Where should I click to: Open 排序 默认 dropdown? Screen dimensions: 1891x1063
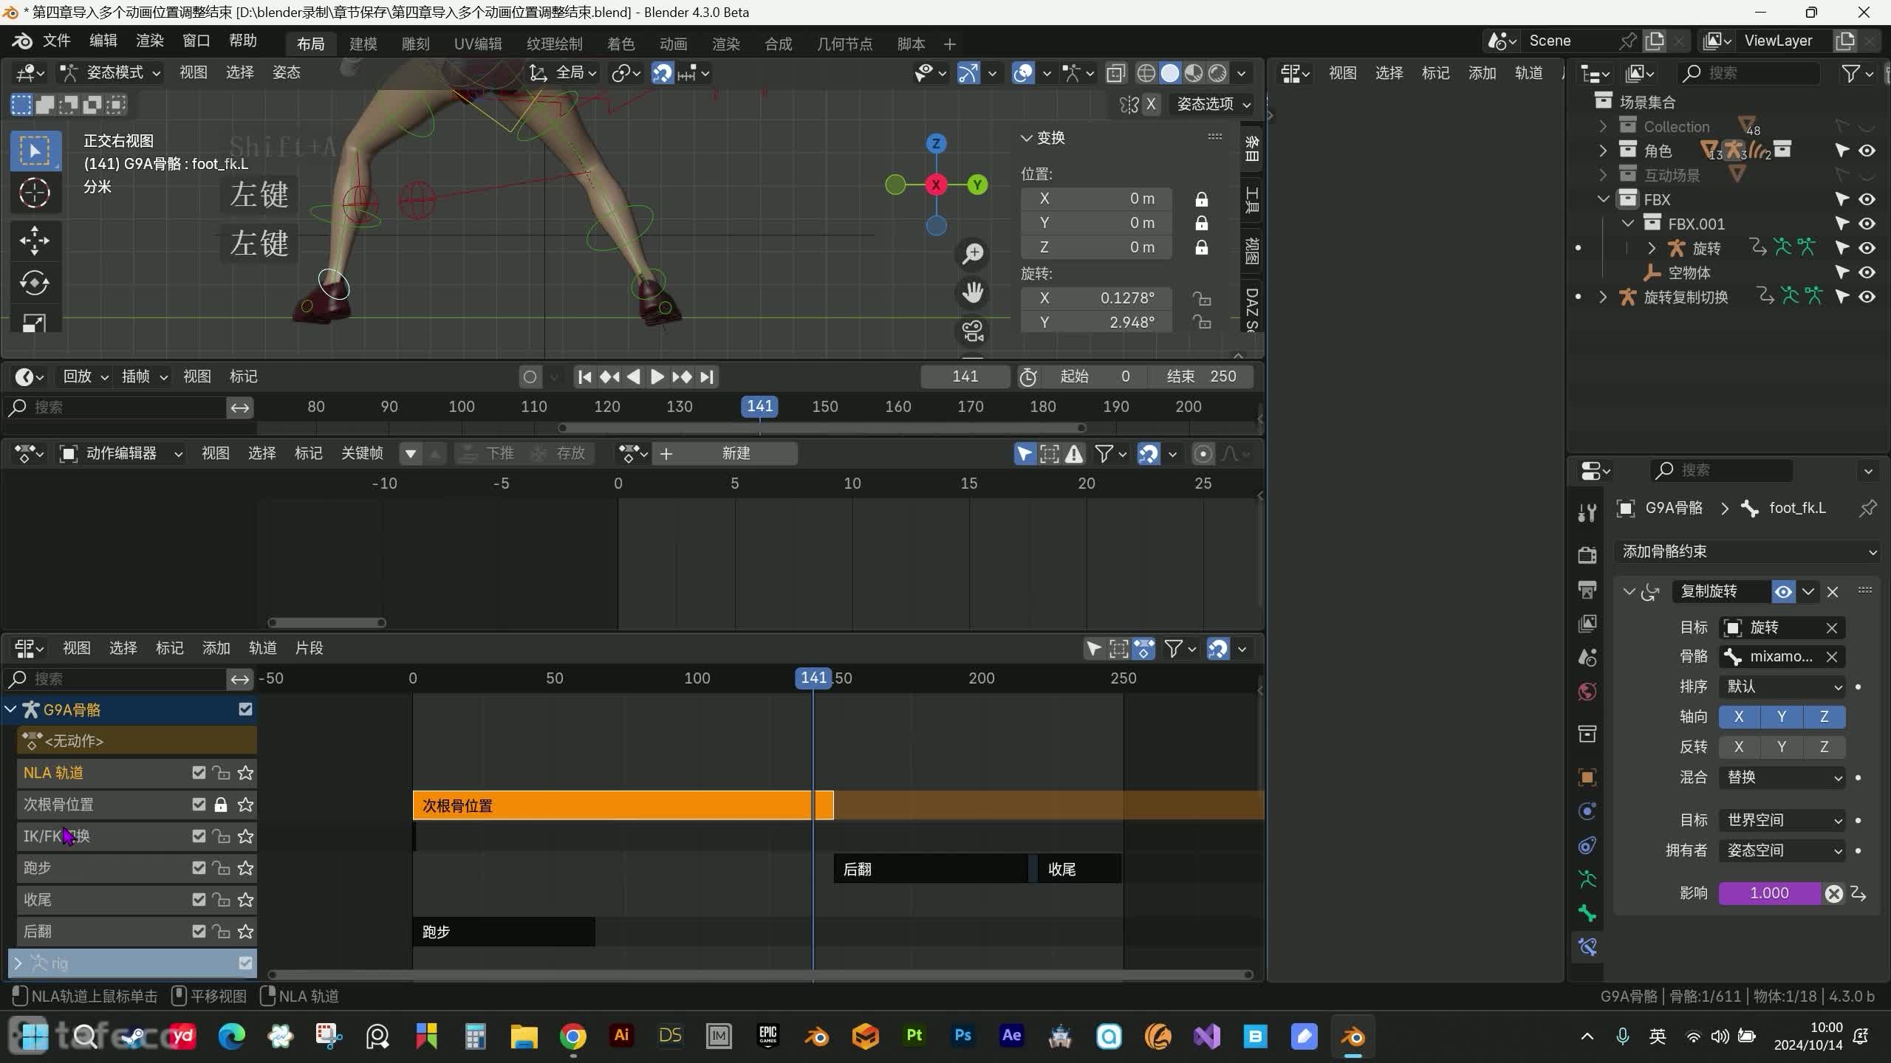(1782, 687)
